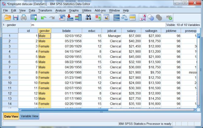This screenshot has width=203, height=128.
Task: Click the Select Cases toolbar icon
Action: pyautogui.click(x=132, y=18)
